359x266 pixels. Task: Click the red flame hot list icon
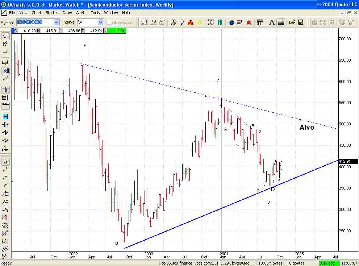(191, 22)
